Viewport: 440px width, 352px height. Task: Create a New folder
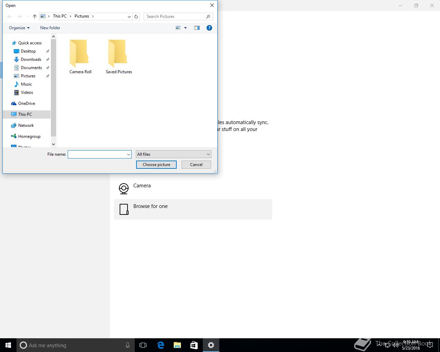[x=50, y=28]
